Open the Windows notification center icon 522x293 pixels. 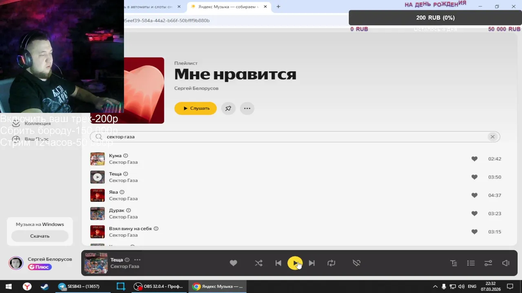(510, 286)
